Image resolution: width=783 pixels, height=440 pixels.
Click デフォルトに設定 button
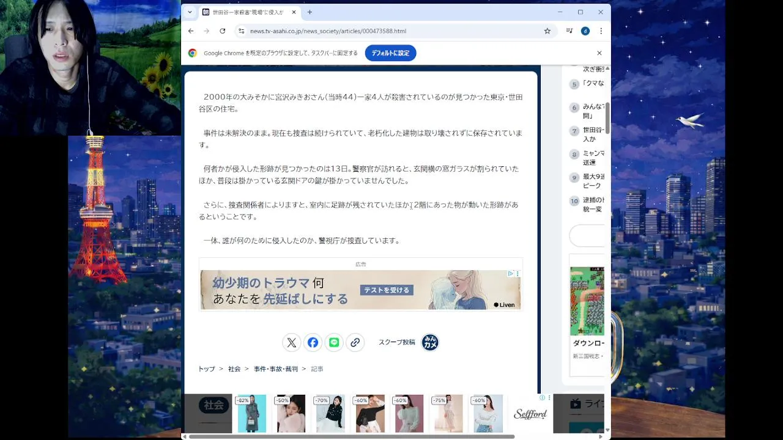click(x=390, y=53)
